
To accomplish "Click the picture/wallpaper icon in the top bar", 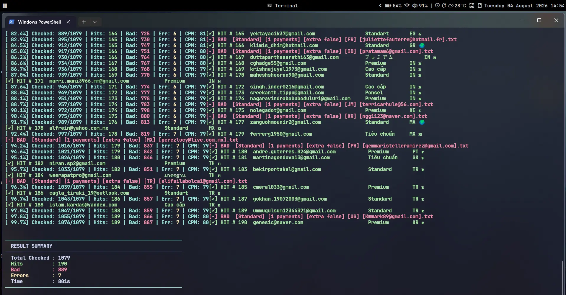I will click(x=472, y=6).
